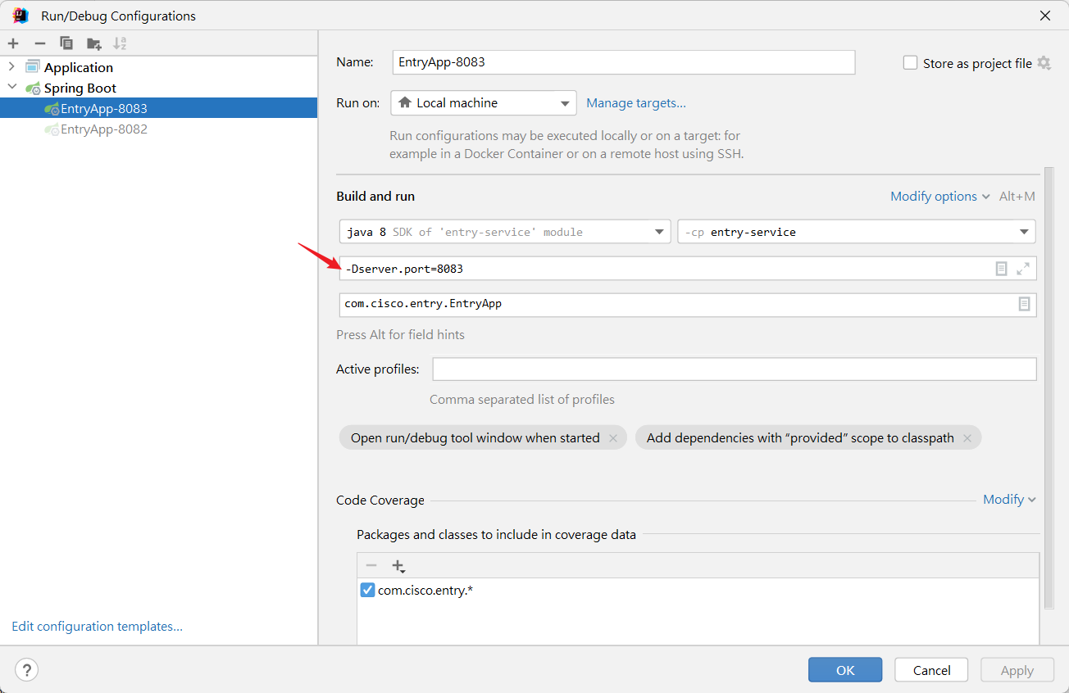Viewport: 1069px width, 693px height.
Task: Confirm with the OK button
Action: (x=845, y=670)
